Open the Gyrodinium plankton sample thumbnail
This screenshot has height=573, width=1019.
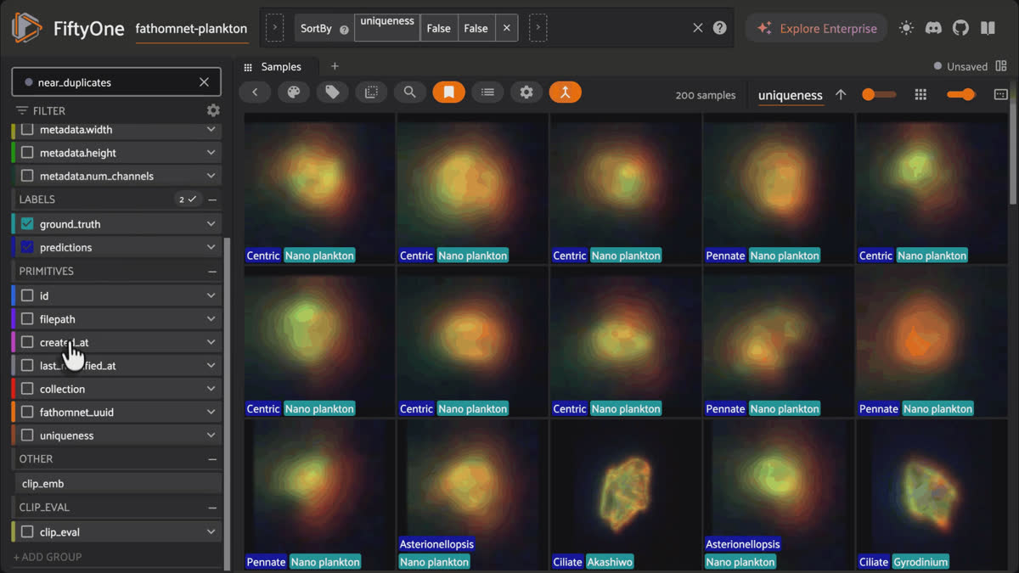click(932, 495)
